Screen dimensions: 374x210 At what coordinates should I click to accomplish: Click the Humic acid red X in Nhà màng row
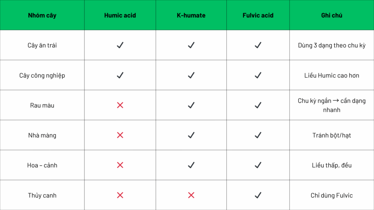(120, 135)
